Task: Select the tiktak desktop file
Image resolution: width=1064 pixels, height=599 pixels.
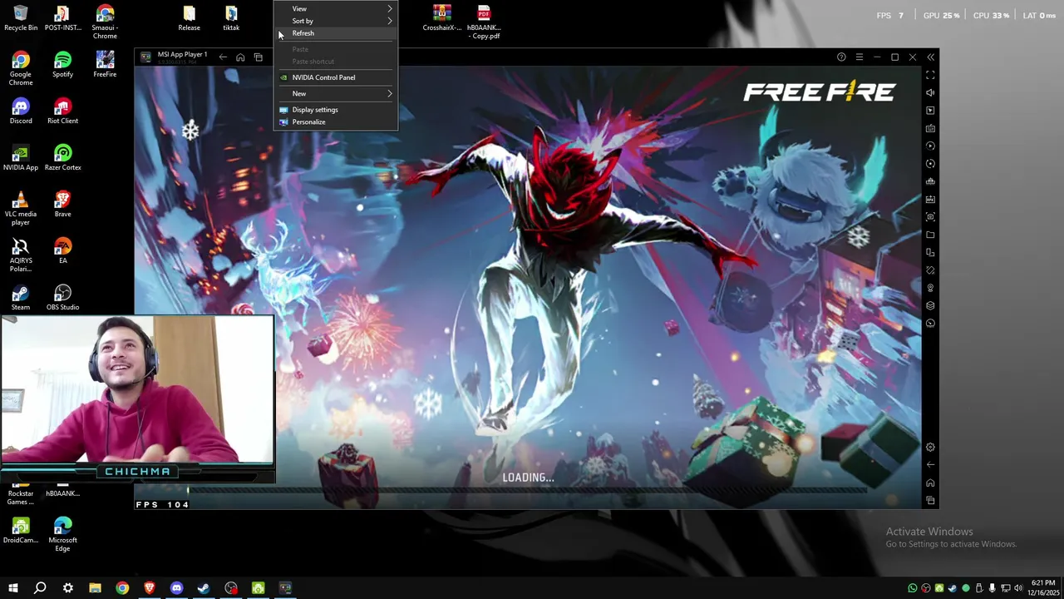Action: (231, 18)
